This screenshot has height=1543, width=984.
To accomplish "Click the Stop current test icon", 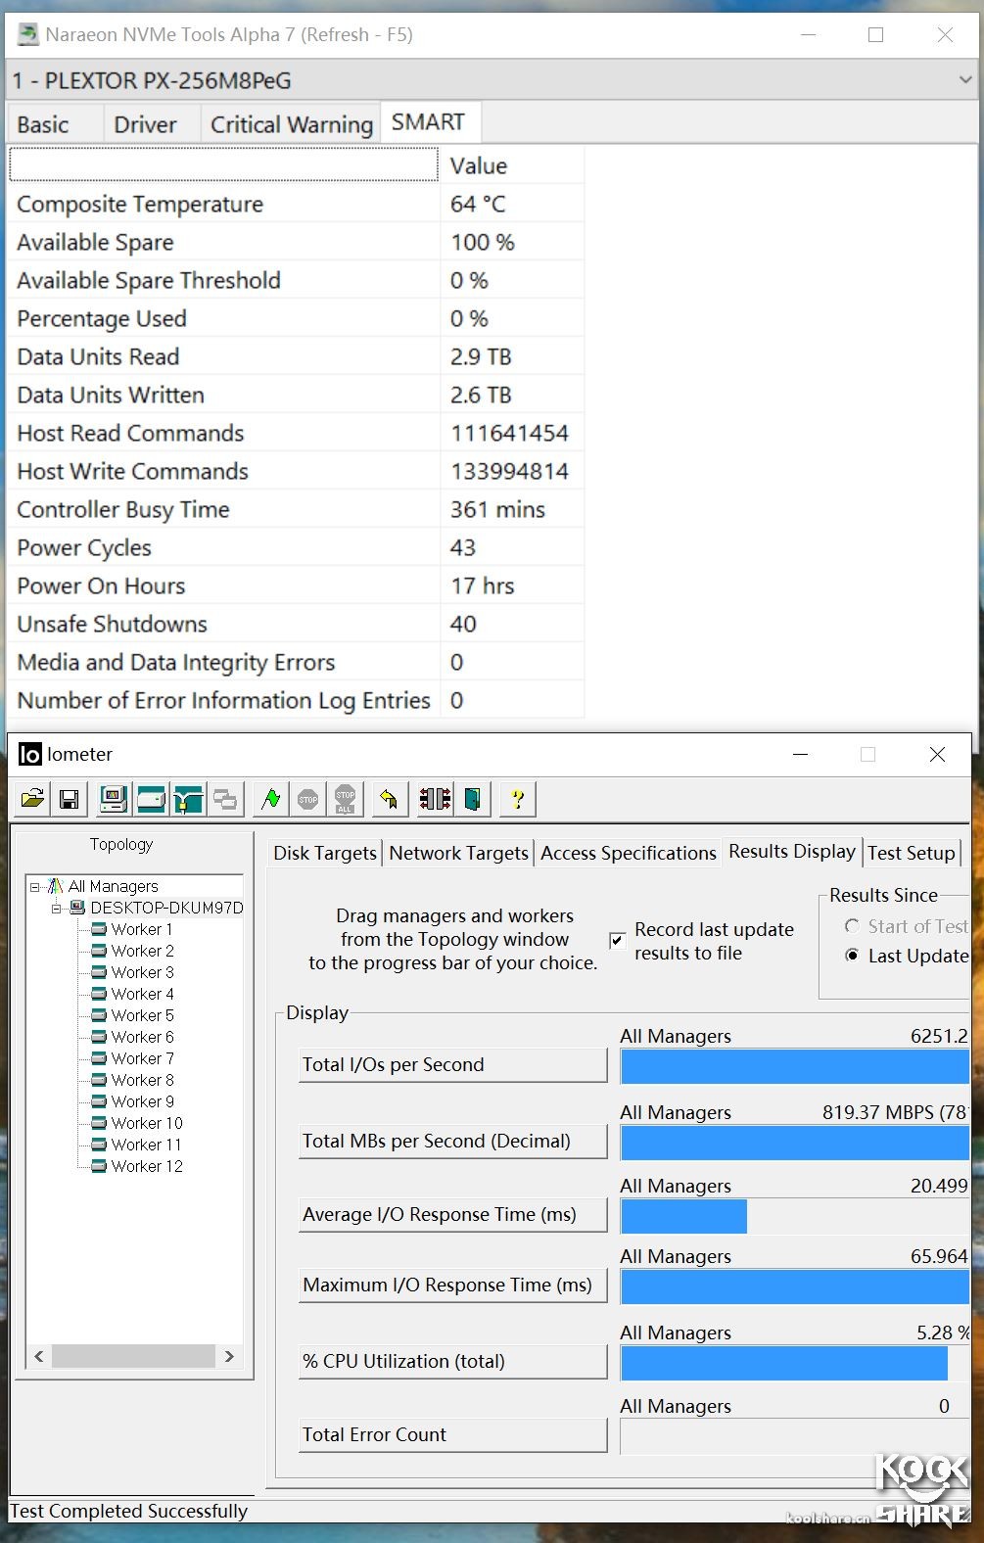I will 307,799.
